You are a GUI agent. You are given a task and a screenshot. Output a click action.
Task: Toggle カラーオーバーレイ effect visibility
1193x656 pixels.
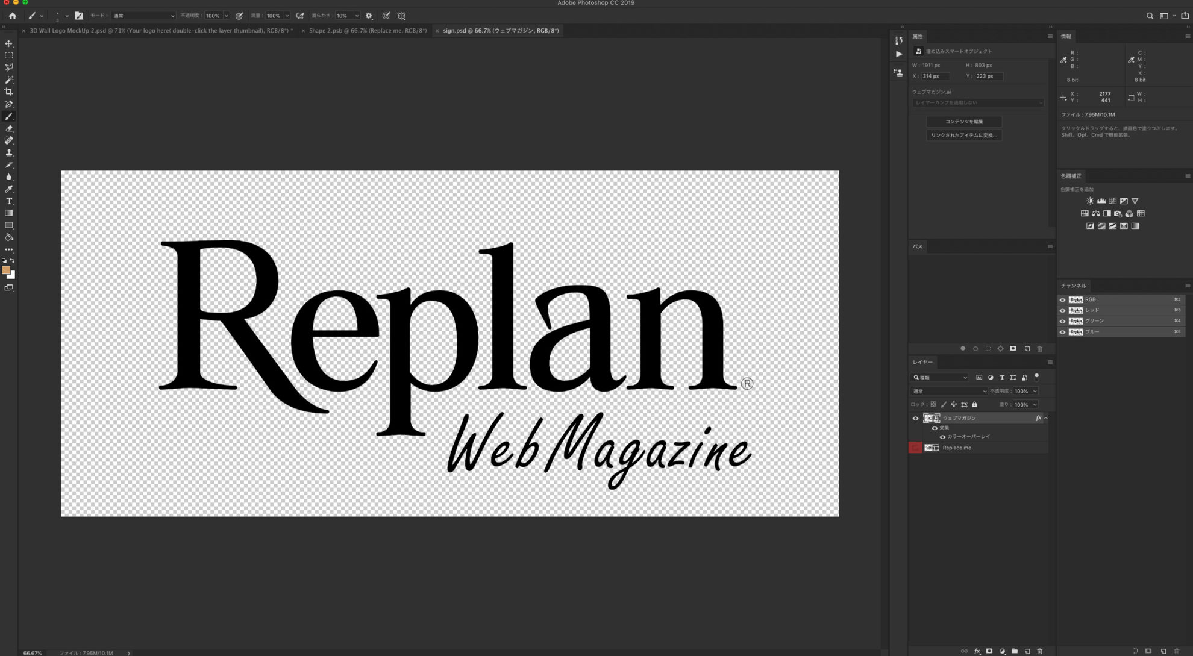942,437
